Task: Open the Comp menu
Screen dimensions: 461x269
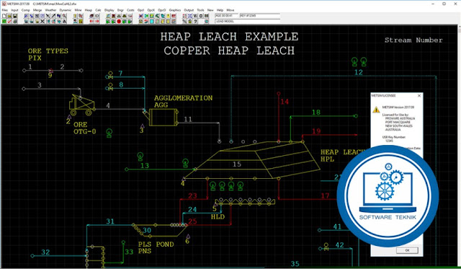Action: 26,10
